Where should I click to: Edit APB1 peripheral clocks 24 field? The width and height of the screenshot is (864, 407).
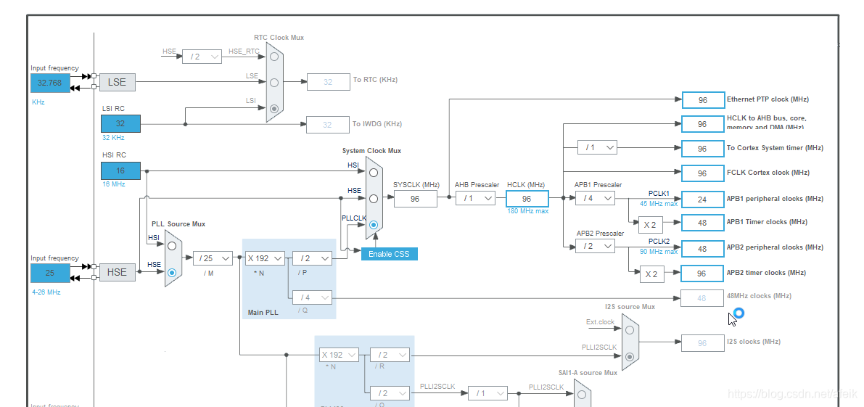[703, 200]
